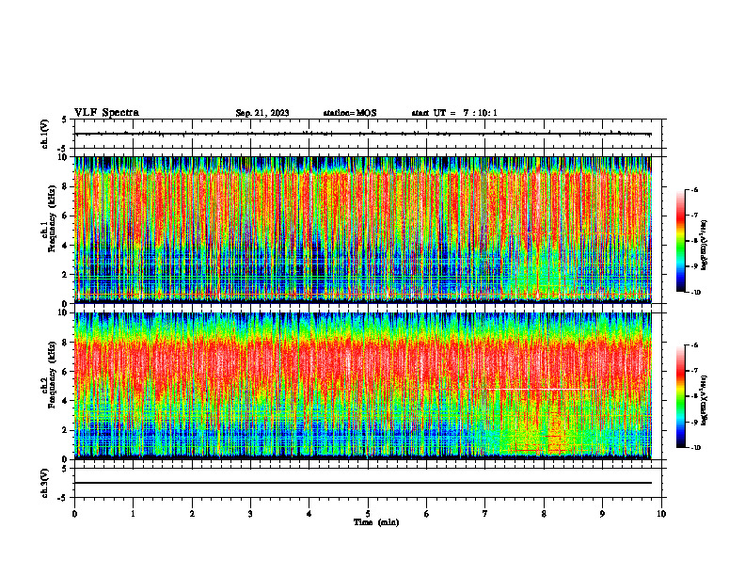The height and width of the screenshot is (576, 745).
Task: Click time axis tick label "0"
Action: coord(74,514)
